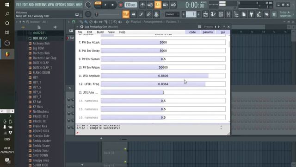Open the Windows Start button
296x167 pixels.
click(x=7, y=5)
